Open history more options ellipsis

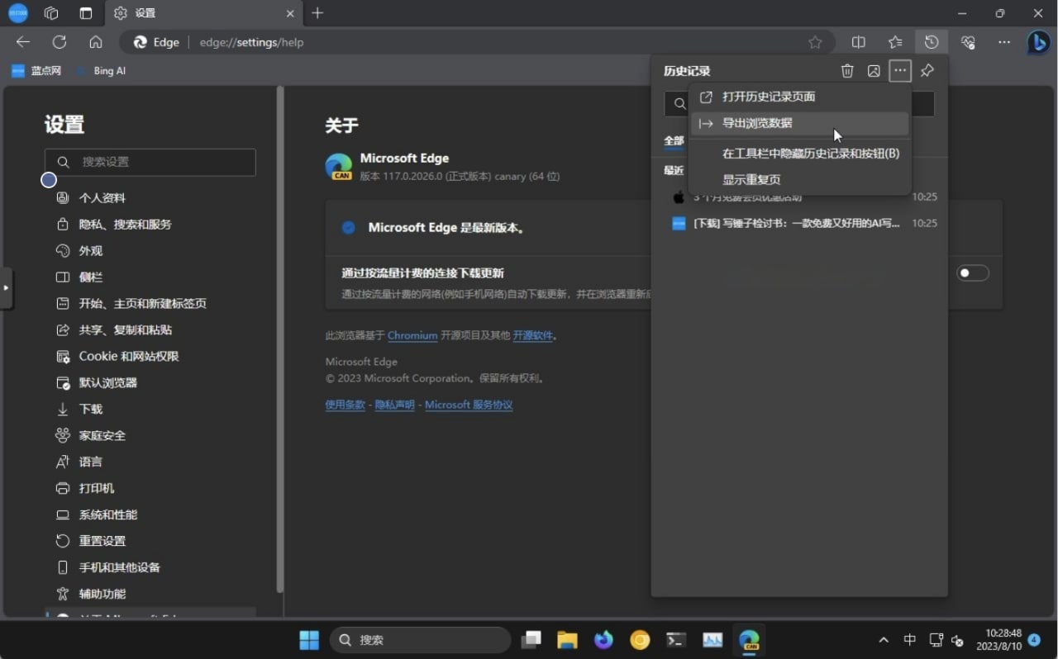[900, 71]
